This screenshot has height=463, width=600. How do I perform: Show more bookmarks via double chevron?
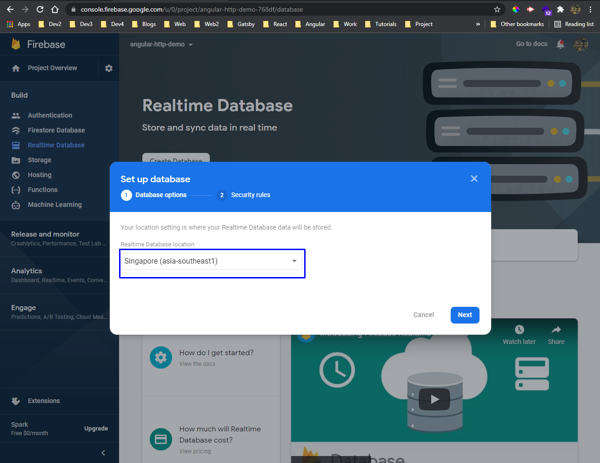478,24
